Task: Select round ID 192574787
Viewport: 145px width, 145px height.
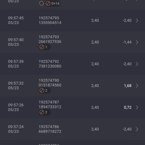Action: [x=49, y=102]
